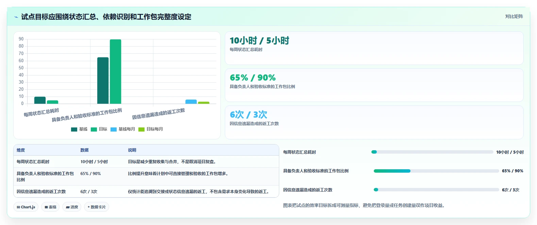This screenshot has height=225, width=537.
Task: Click table cell 每周状态汇总耗时
Action: point(33,162)
